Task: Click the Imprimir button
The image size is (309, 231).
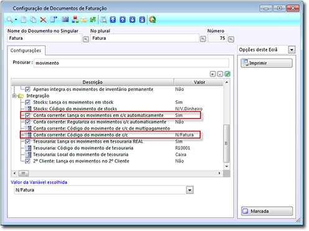Action: pyautogui.click(x=267, y=63)
